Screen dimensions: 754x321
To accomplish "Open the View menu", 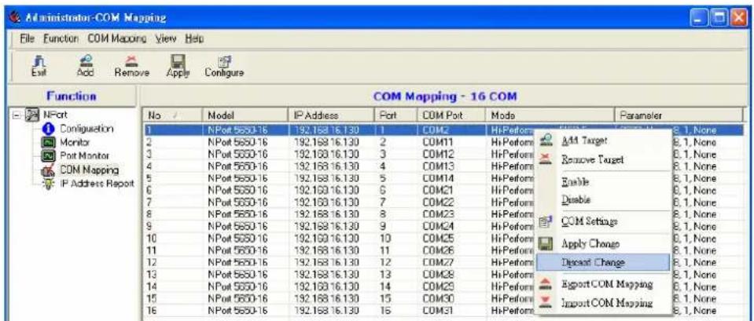I will (x=166, y=38).
